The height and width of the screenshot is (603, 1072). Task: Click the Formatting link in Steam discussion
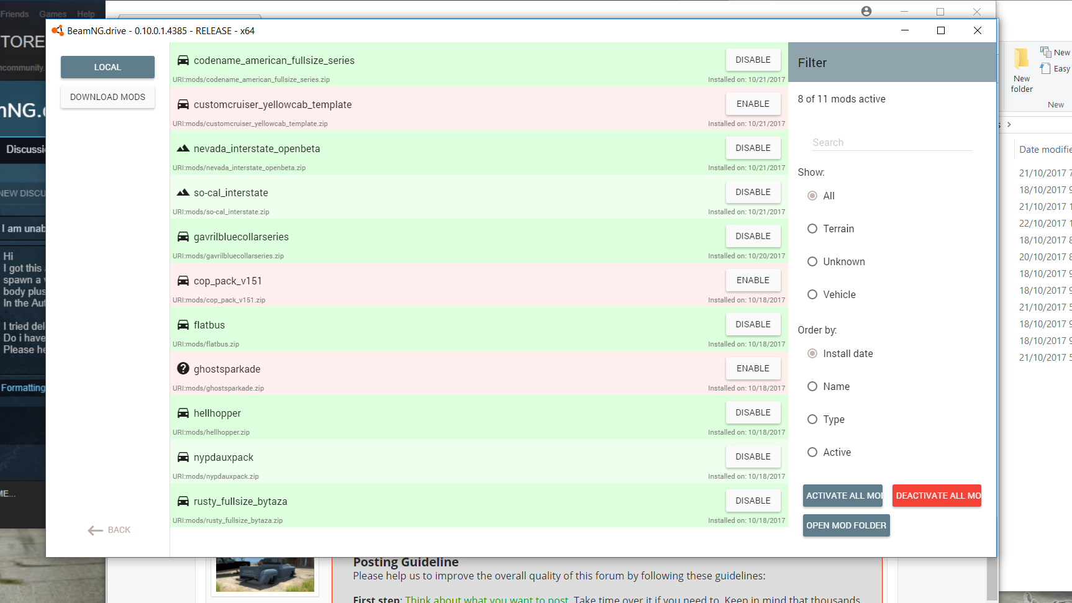click(23, 388)
